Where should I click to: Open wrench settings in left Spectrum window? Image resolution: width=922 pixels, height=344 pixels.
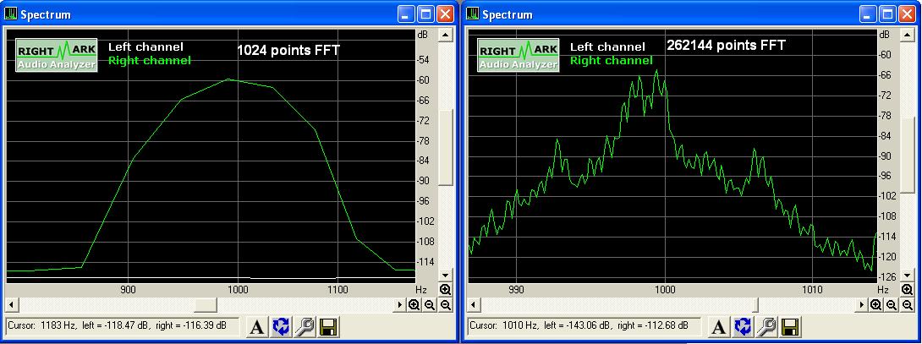(x=305, y=327)
